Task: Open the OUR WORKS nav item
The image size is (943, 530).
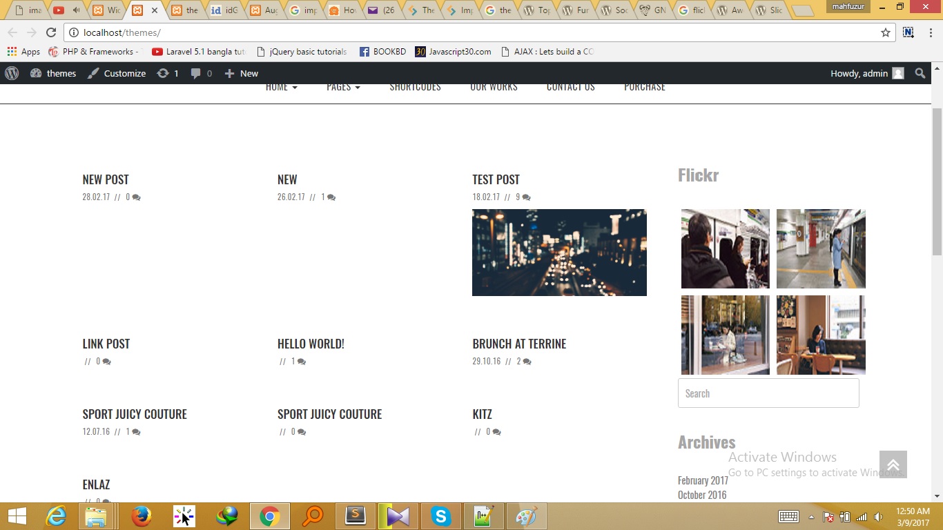Action: click(494, 87)
